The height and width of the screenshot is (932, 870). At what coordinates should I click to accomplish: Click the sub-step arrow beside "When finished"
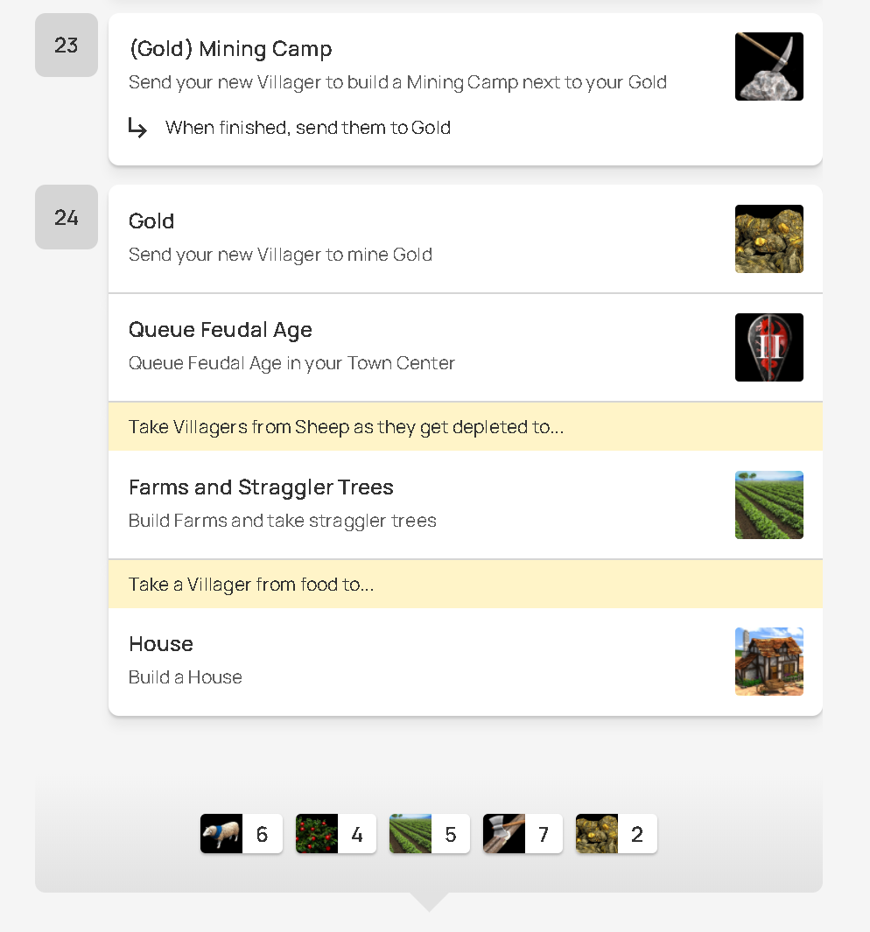[137, 128]
